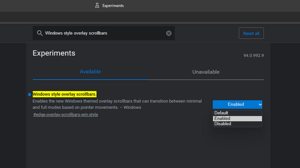Open the Enabled dropdown for overlay scrollbars
This screenshot has height=168, width=300.
(x=238, y=105)
